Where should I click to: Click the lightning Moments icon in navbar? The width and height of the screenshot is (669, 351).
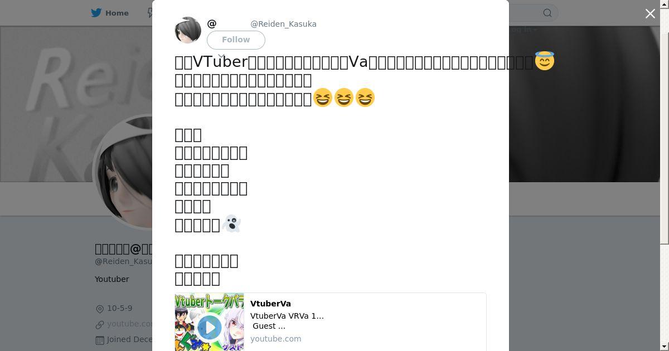tap(149, 13)
